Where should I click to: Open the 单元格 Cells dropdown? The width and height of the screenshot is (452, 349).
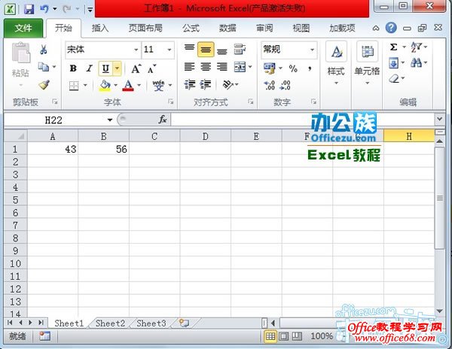[367, 63]
